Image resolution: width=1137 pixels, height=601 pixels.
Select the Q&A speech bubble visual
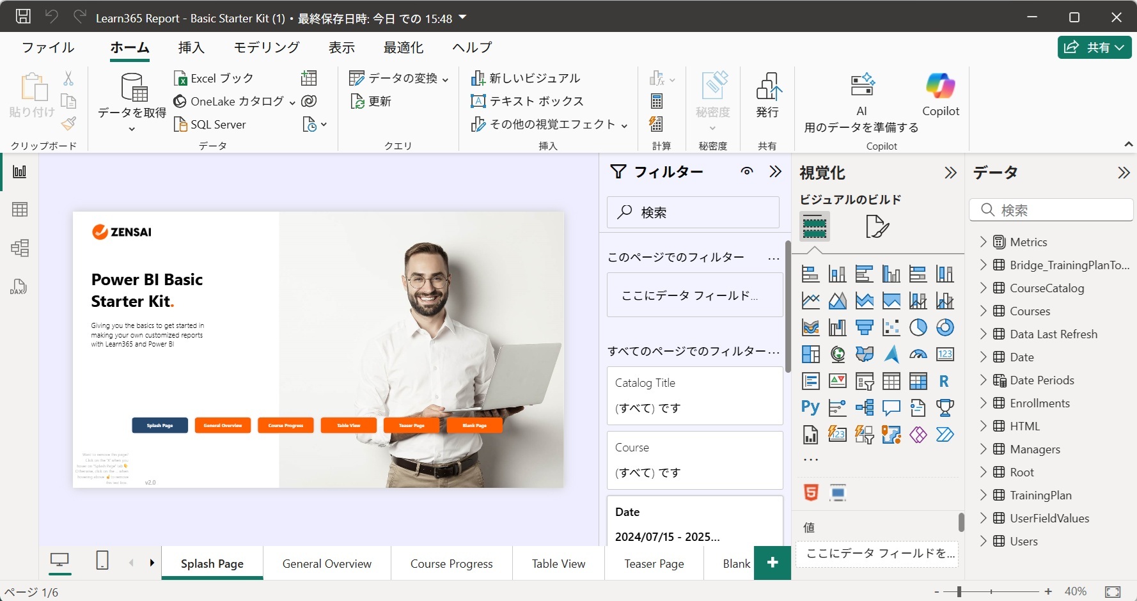point(891,408)
